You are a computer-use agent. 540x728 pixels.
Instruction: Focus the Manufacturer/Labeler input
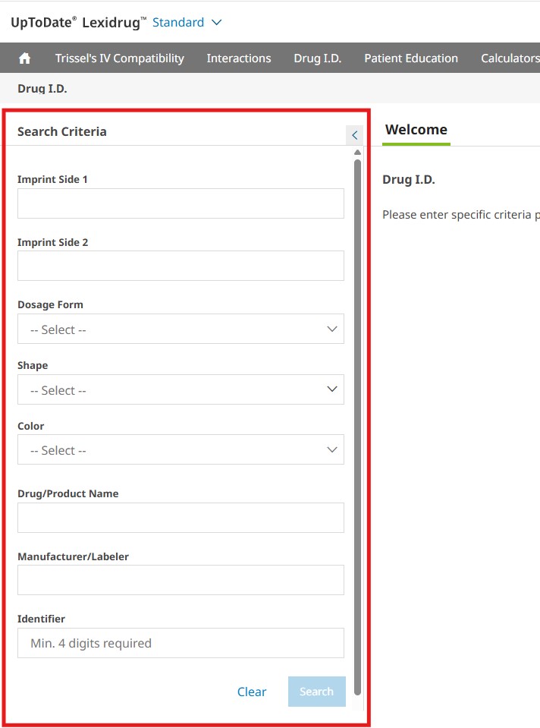tap(181, 580)
